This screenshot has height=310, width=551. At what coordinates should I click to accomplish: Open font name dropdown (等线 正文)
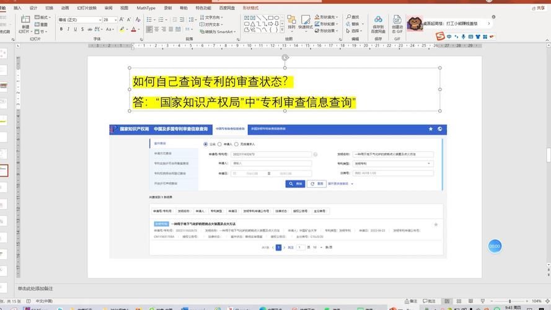pos(100,20)
